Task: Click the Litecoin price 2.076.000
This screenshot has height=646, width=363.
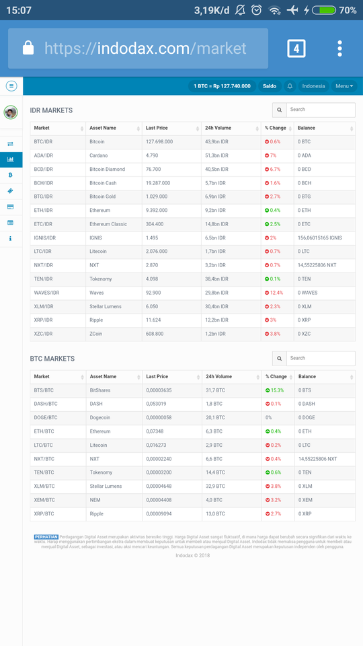Action: 157,251
